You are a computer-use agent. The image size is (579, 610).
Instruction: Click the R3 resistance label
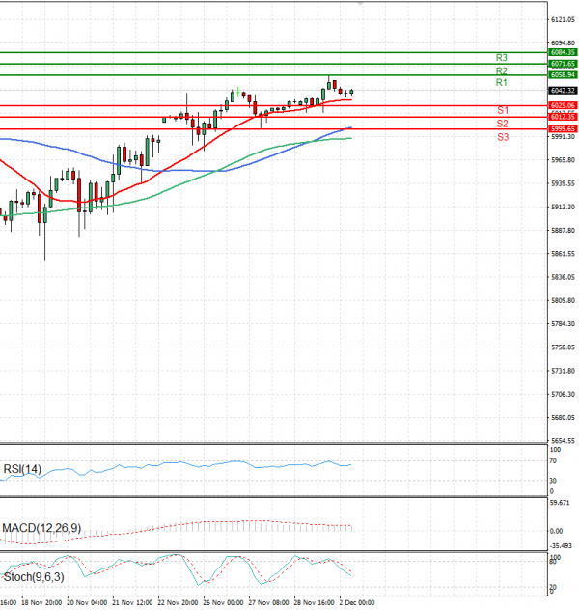coord(502,58)
